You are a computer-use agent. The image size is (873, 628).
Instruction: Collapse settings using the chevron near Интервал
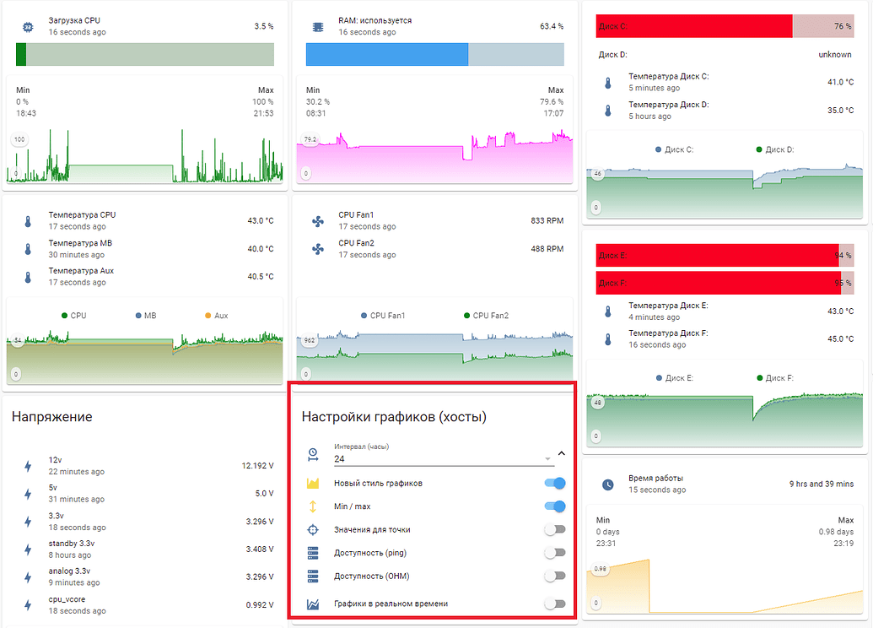(x=561, y=452)
